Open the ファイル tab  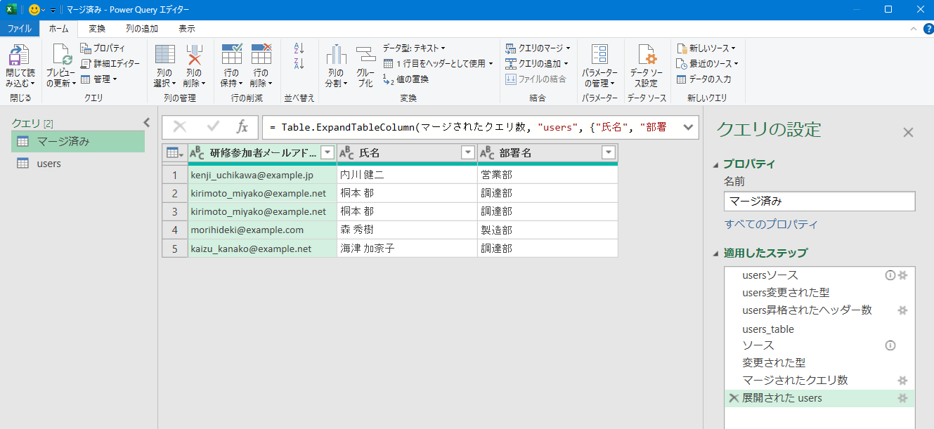coord(20,29)
